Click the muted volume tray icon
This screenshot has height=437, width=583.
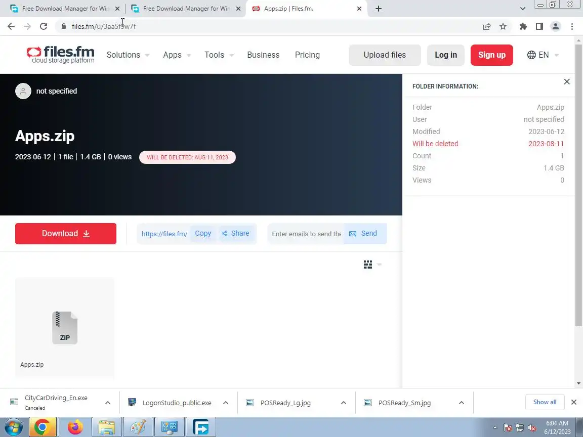point(532,428)
